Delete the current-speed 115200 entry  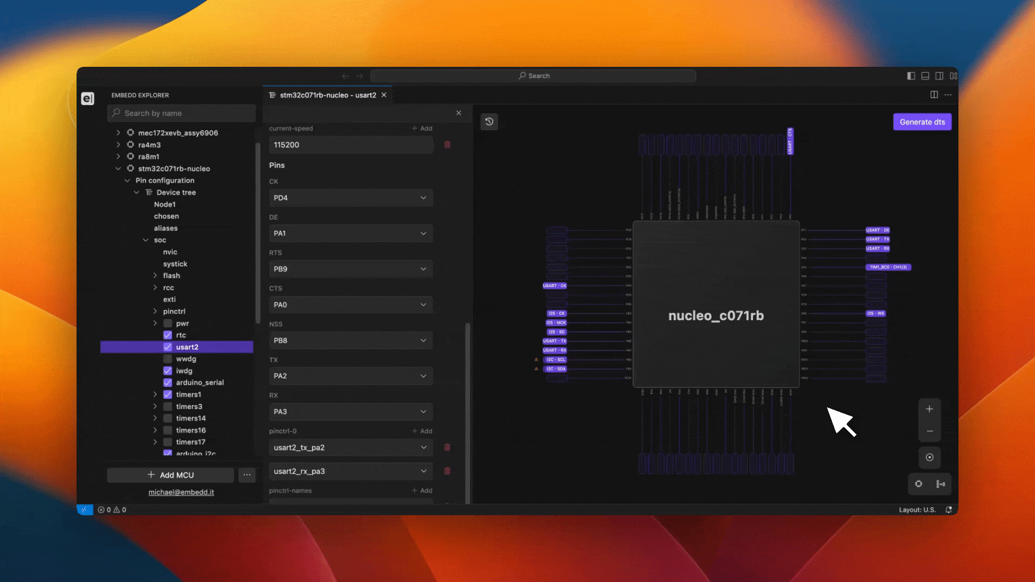click(447, 145)
